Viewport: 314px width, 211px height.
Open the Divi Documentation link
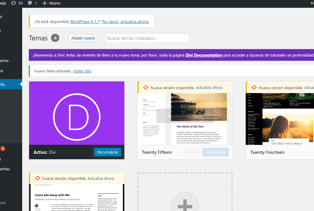(x=204, y=55)
